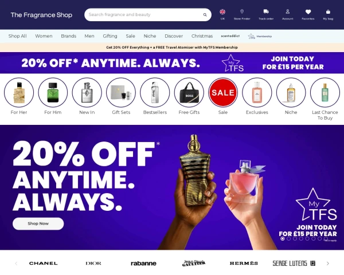Open the Christmas menu item
The image size is (344, 275).
202,36
